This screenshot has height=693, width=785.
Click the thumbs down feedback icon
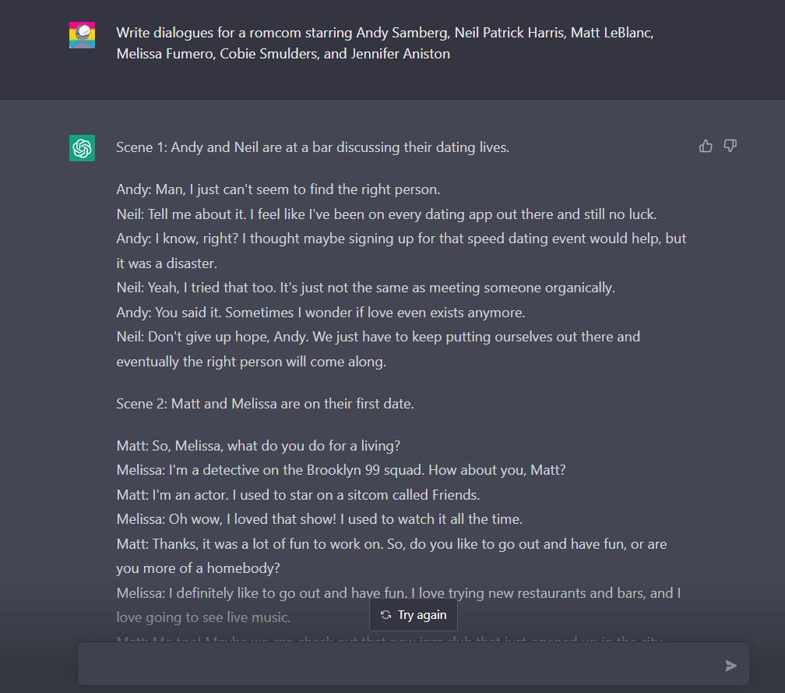pyautogui.click(x=730, y=146)
